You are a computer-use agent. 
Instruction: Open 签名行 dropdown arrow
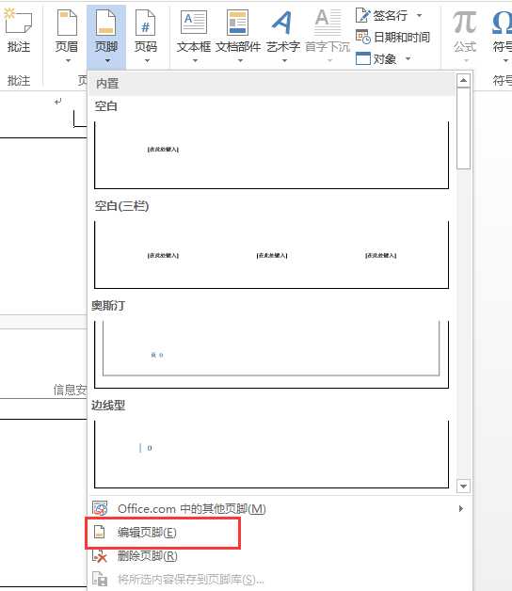[419, 15]
